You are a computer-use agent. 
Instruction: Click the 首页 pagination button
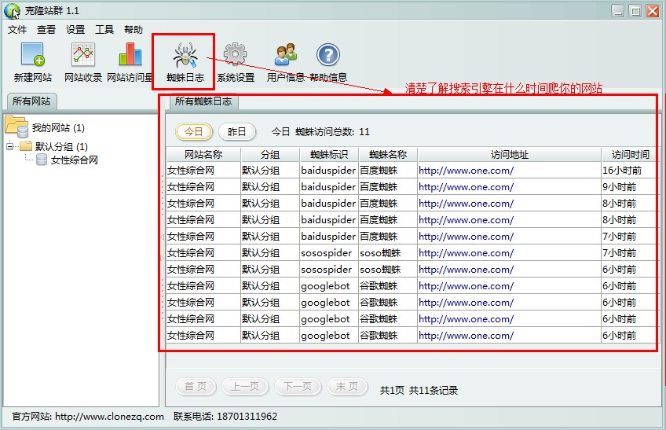(x=196, y=387)
